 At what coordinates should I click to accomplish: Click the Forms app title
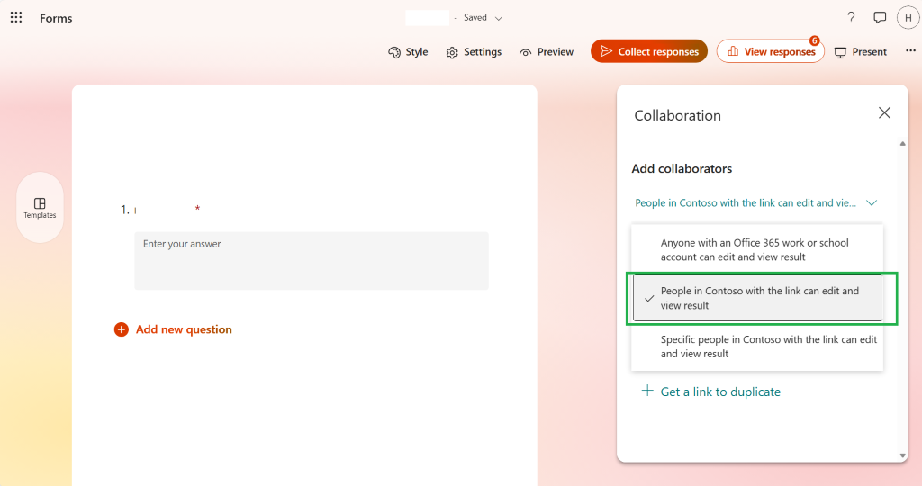tap(56, 18)
